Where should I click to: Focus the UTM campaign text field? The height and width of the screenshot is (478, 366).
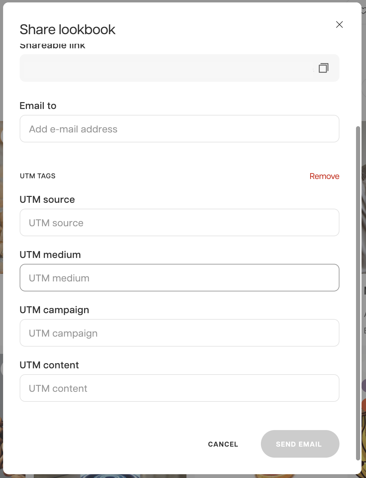(179, 333)
